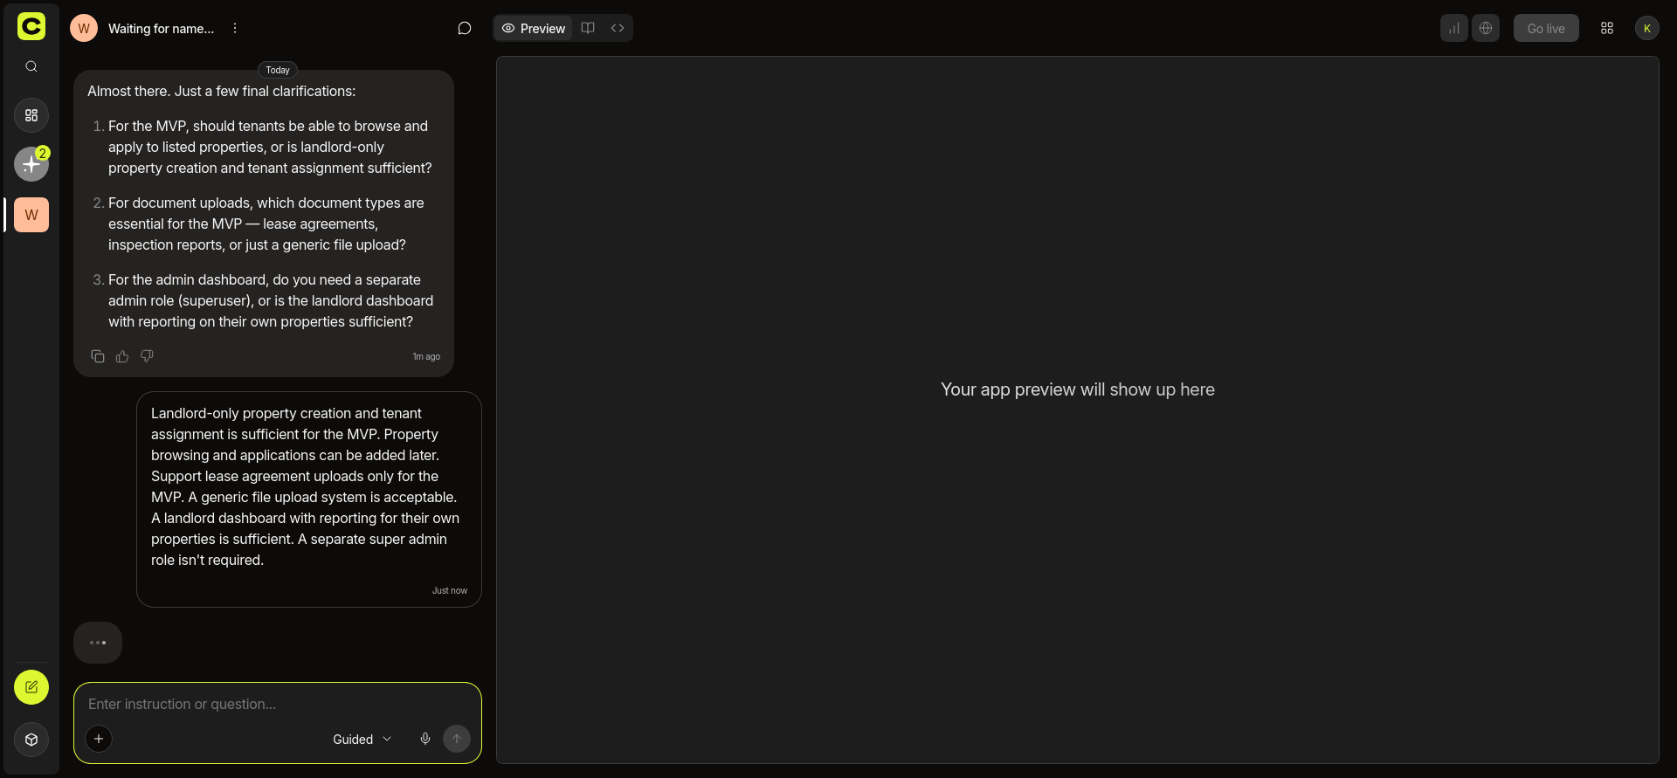Image resolution: width=1677 pixels, height=778 pixels.
Task: Open the three-dot menu beside Waiting for name
Action: 234,28
